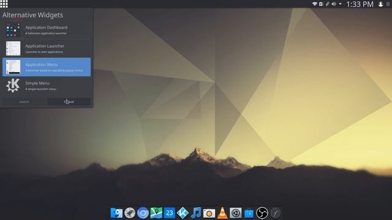Image resolution: width=392 pixels, height=220 pixels.
Task: Click the Switch button
Action: 24,102
